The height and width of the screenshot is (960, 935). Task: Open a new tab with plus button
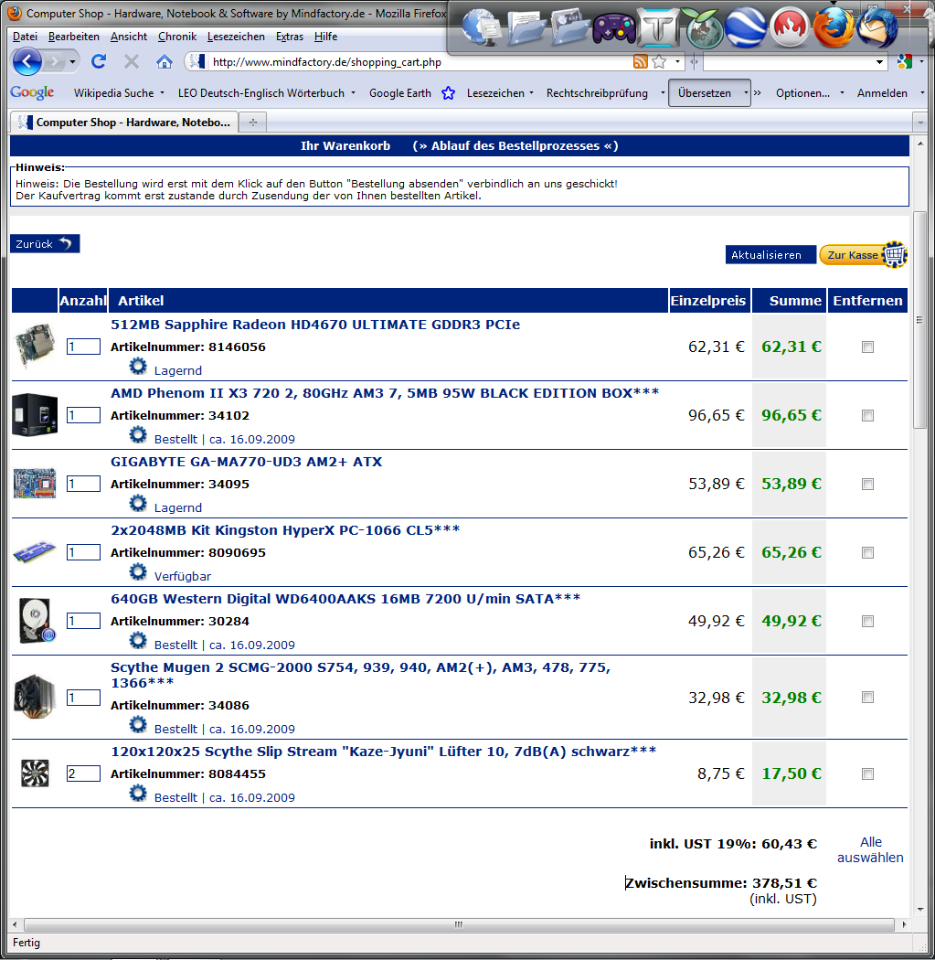coord(253,122)
